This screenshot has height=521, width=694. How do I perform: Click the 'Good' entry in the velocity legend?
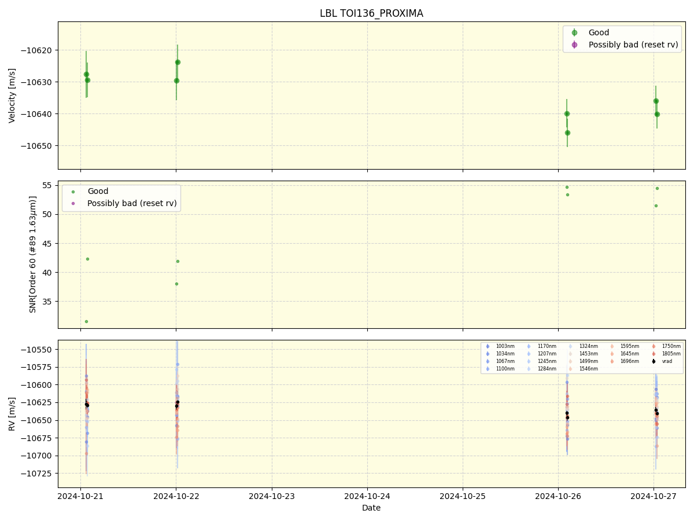tap(599, 33)
